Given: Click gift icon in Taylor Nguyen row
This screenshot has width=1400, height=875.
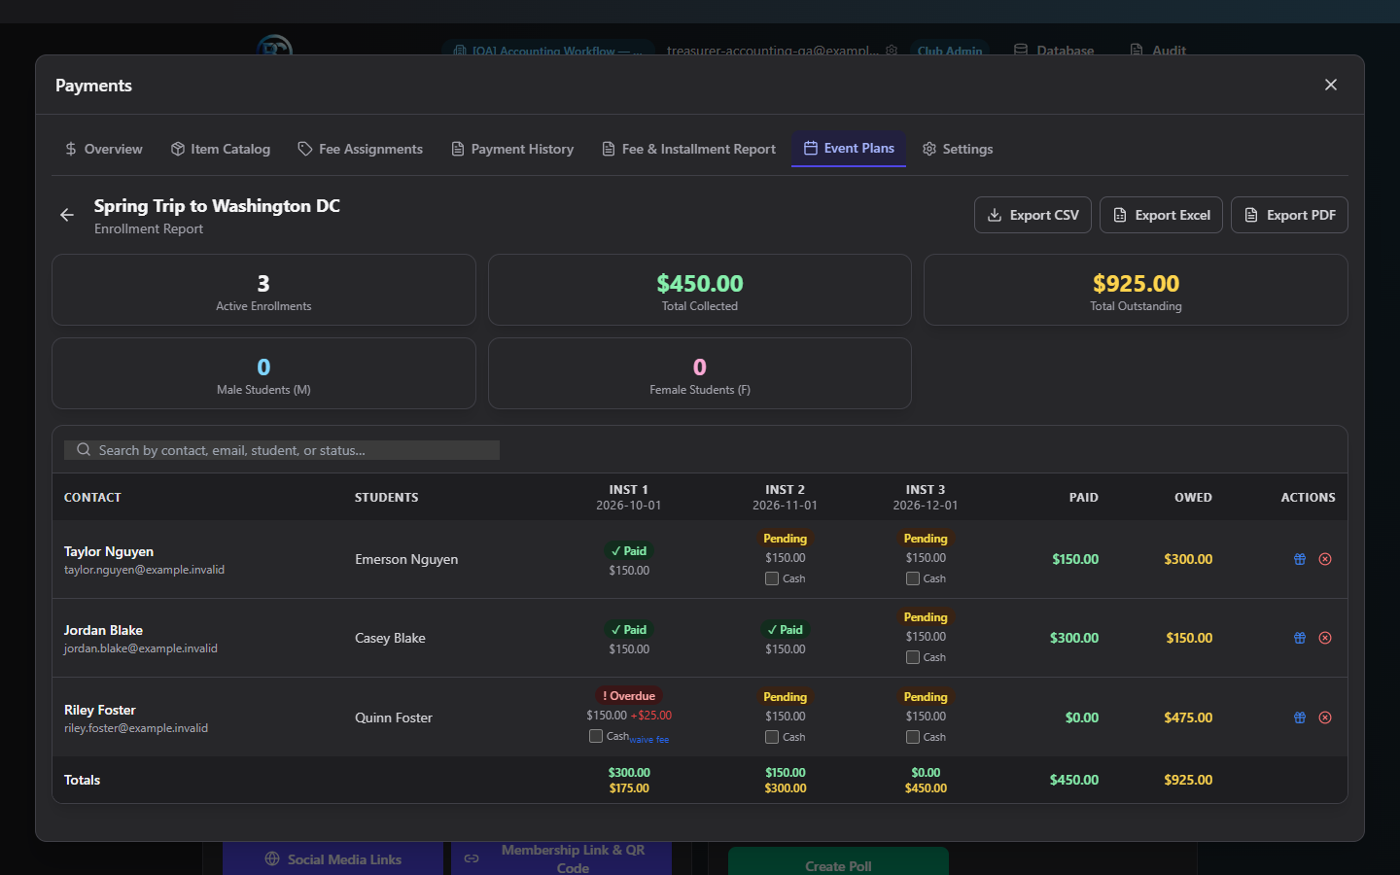Looking at the screenshot, I should [x=1300, y=559].
